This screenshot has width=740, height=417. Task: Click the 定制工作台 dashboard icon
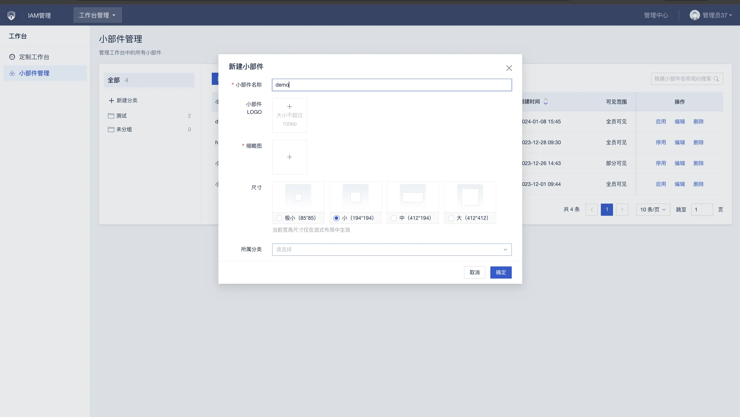[x=12, y=57]
